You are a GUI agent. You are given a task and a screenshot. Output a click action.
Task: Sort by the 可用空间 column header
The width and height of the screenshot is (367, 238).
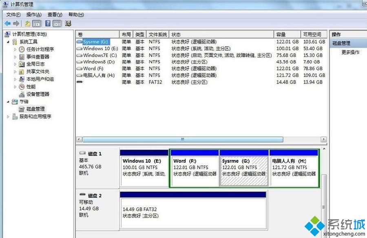click(x=314, y=35)
